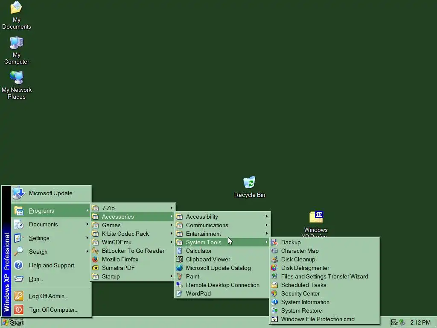Expand the Communications submenu arrow
This screenshot has width=437, height=328.
coord(266,225)
